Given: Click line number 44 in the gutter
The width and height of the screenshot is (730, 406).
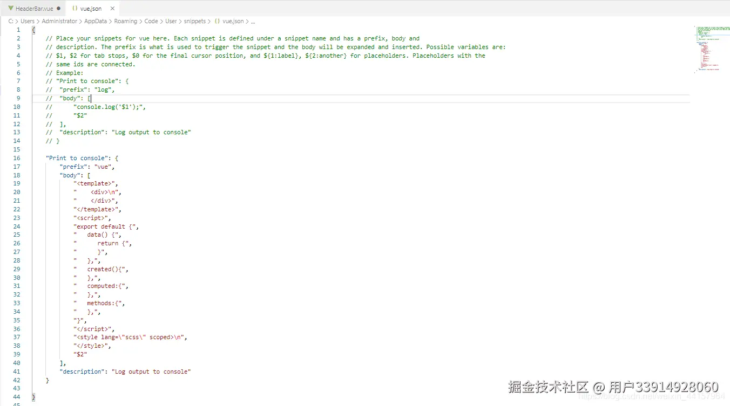Looking at the screenshot, I should 17,397.
